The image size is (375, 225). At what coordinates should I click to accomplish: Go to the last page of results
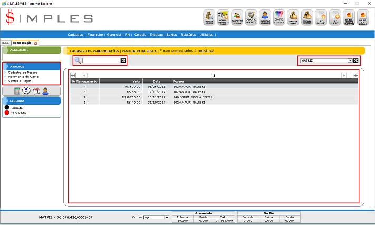click(x=355, y=75)
